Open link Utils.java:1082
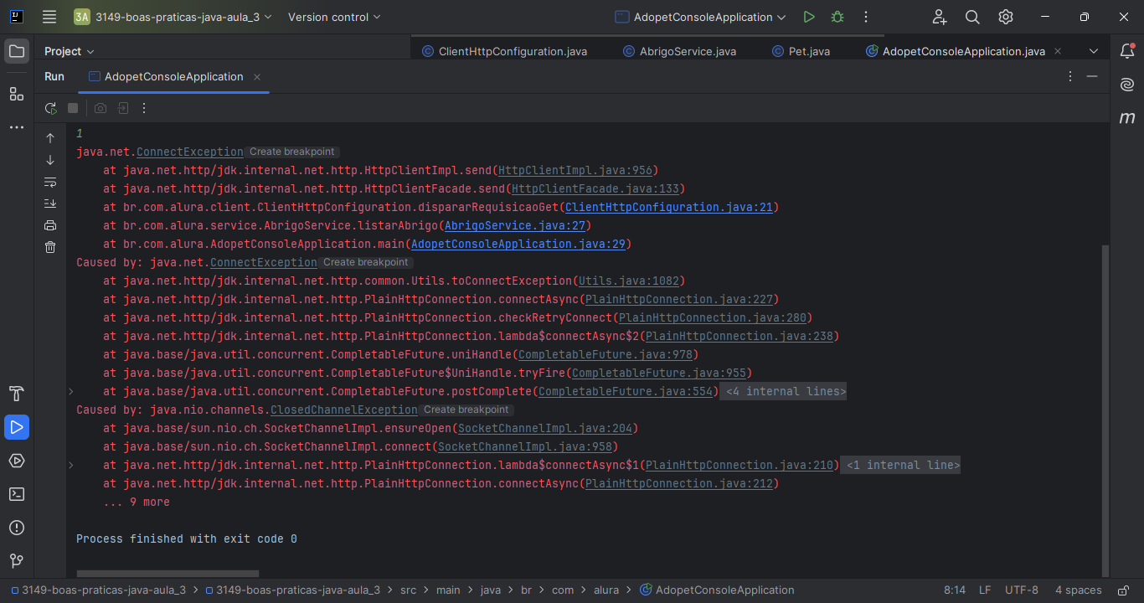Screen dimensions: 1144x603 629,281
